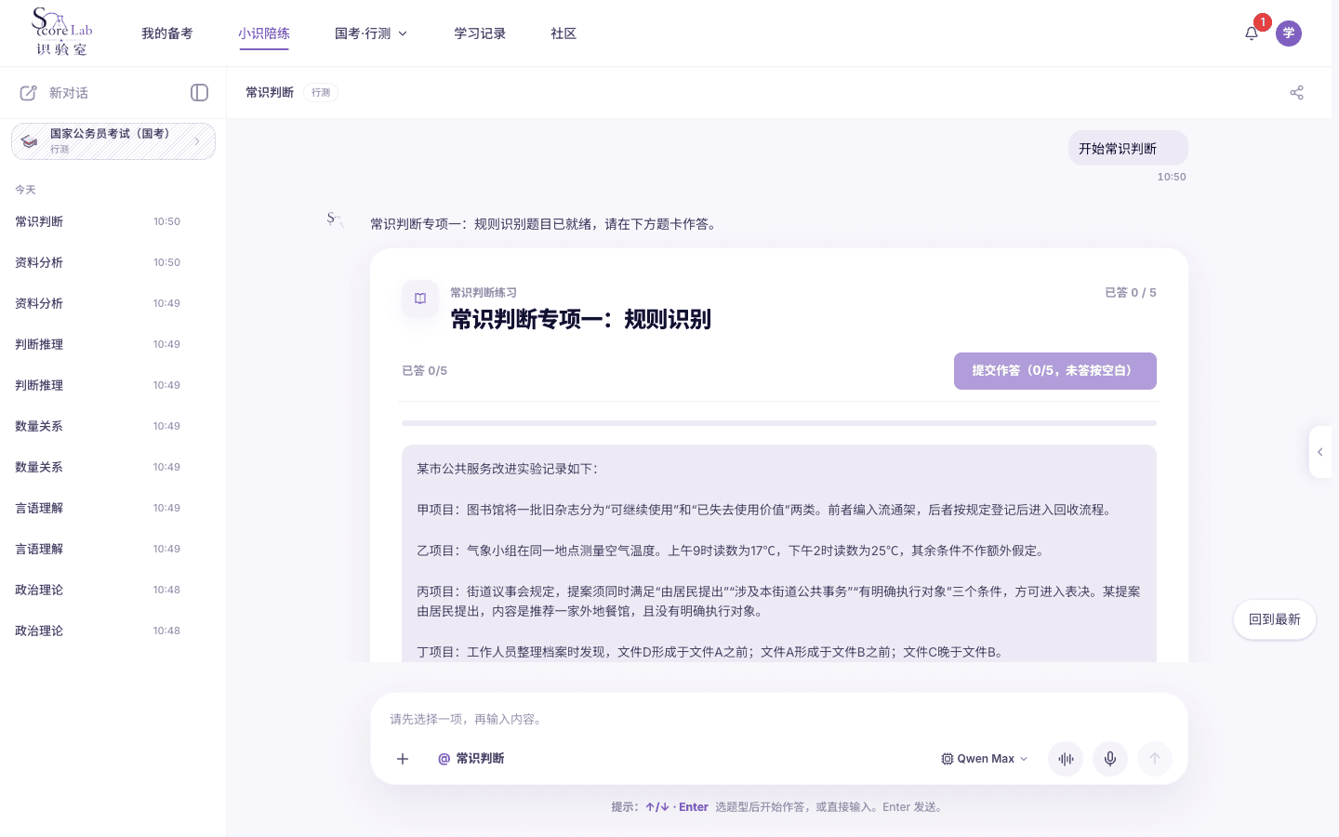
Task: Click the assistant avatar beside the message
Action: click(x=335, y=220)
